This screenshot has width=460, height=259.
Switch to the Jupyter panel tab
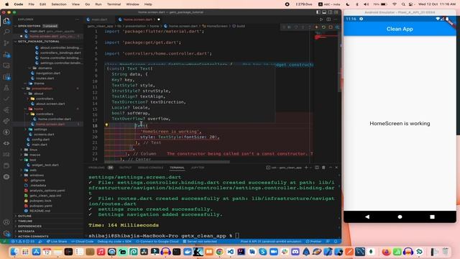[x=198, y=168]
